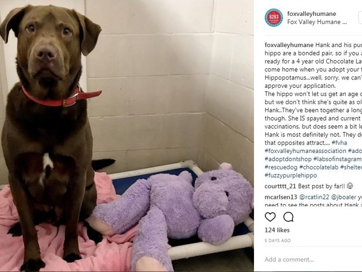
Task: Open foxvalleyhumane username in header
Action: pyautogui.click(x=312, y=14)
